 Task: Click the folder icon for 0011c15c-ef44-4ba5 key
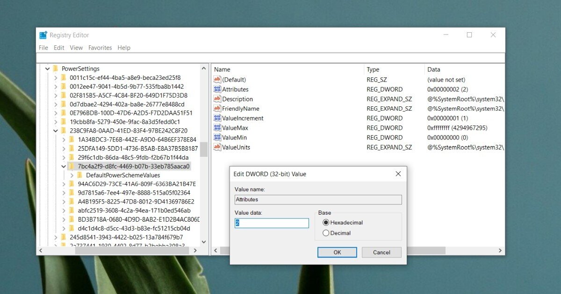point(63,77)
